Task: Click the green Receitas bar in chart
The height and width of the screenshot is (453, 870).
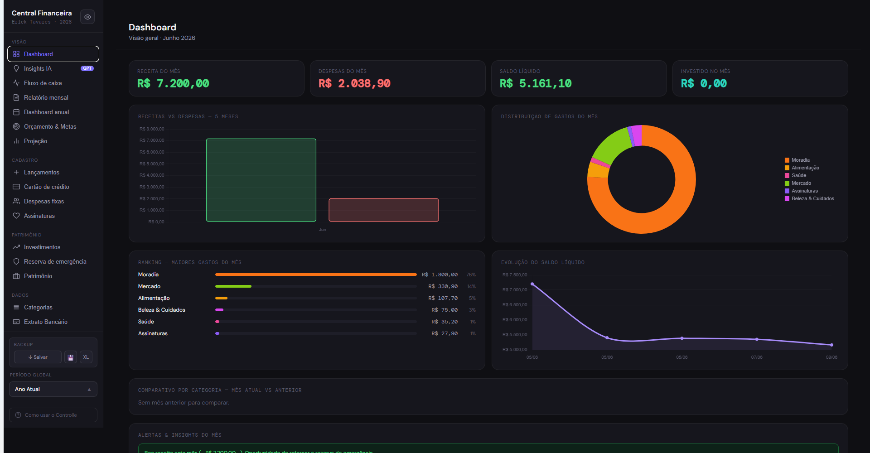Action: click(261, 180)
